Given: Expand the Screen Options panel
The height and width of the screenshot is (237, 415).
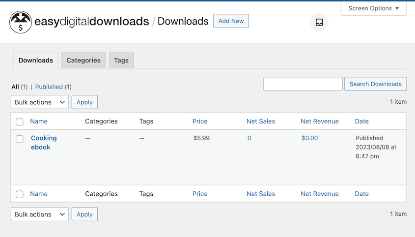Looking at the screenshot, I should coord(373,8).
